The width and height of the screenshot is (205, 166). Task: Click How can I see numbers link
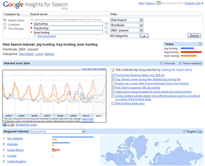[x=94, y=68]
